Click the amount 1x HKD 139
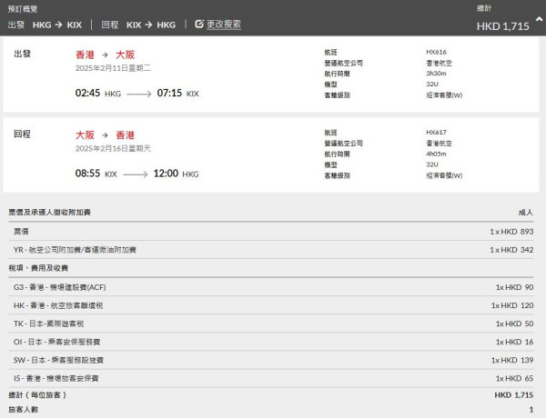The image size is (546, 418). coord(511,360)
